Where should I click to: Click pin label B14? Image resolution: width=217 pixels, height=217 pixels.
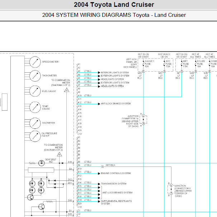point(80,183)
